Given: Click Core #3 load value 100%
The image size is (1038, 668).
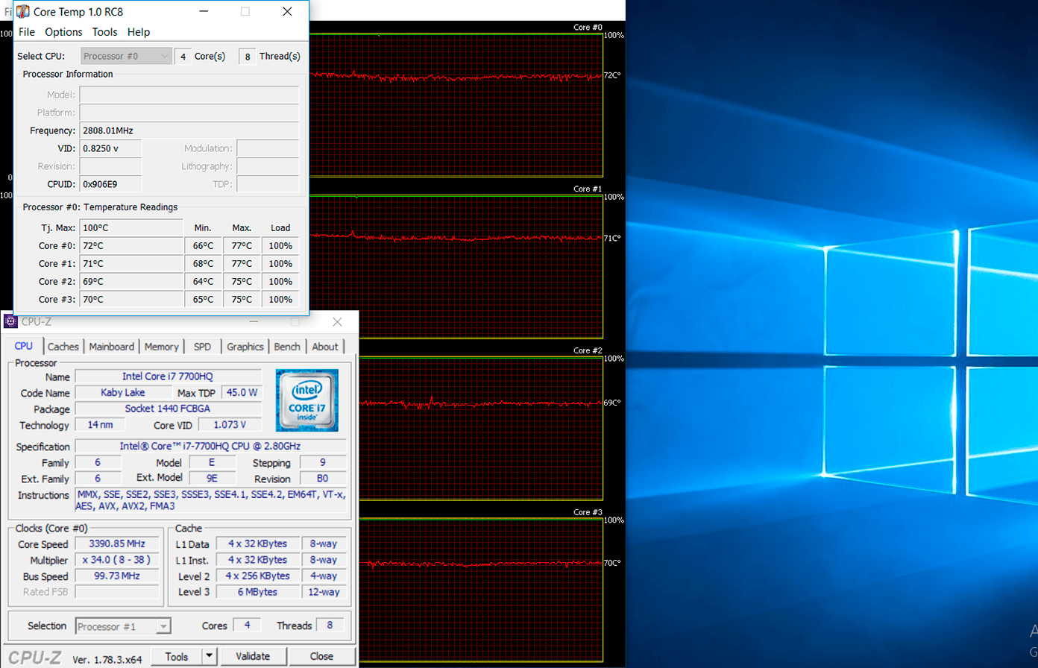Looking at the screenshot, I should pos(280,299).
